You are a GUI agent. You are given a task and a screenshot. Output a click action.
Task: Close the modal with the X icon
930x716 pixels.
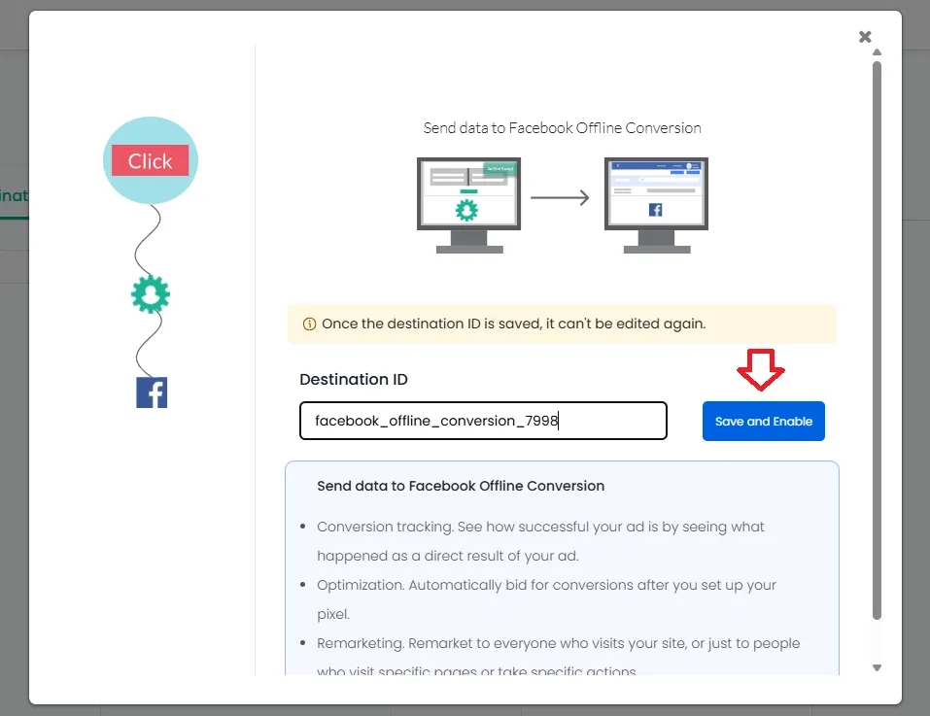[865, 37]
